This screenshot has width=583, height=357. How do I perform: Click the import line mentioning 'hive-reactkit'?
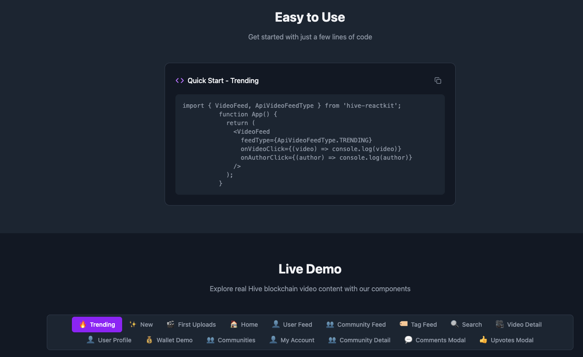point(292,106)
